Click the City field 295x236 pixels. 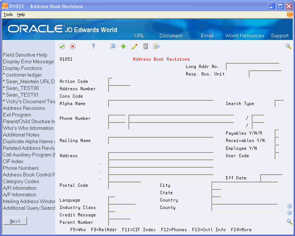(x=245, y=185)
